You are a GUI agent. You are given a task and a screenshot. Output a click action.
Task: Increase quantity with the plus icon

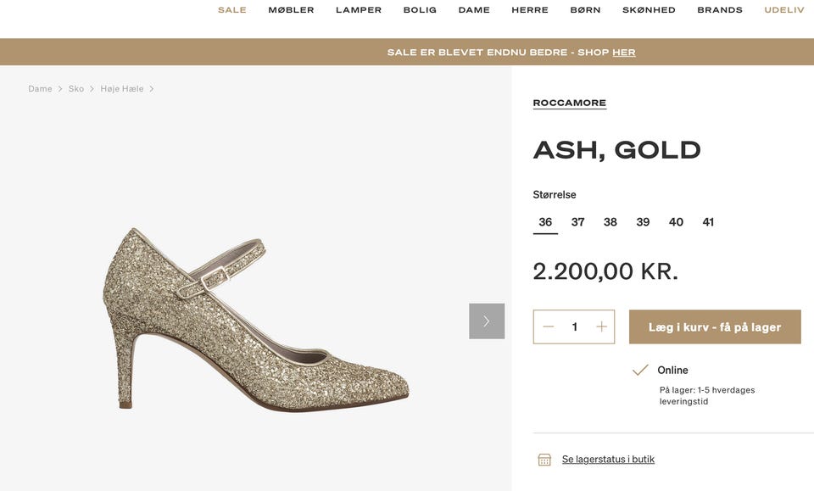601,326
